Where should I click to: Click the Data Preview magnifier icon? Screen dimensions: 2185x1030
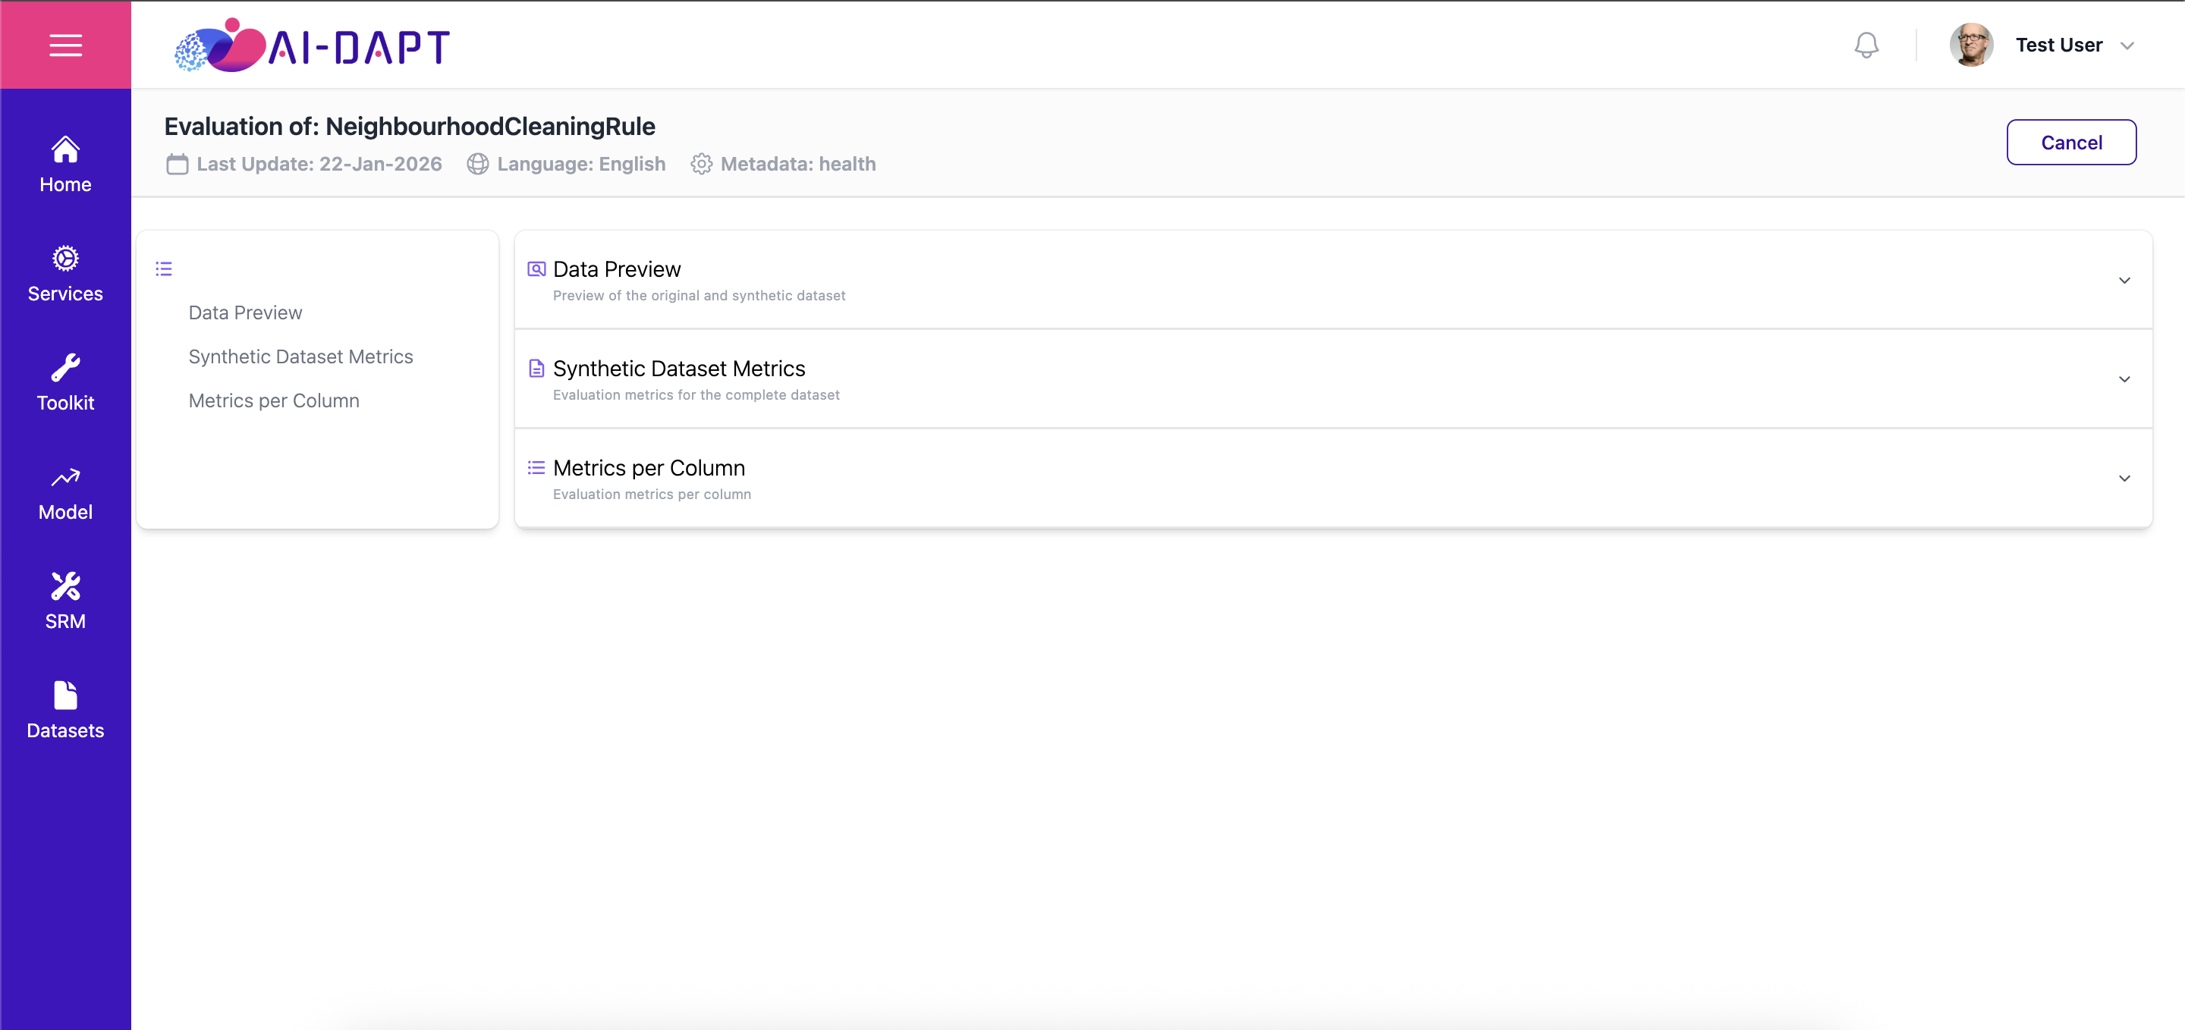coord(536,269)
